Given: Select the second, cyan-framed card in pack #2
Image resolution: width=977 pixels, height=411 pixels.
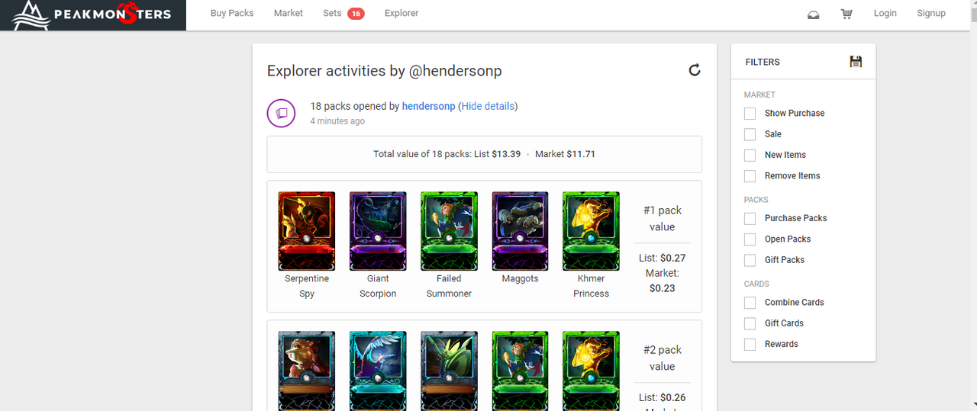Looking at the screenshot, I should pyautogui.click(x=378, y=371).
